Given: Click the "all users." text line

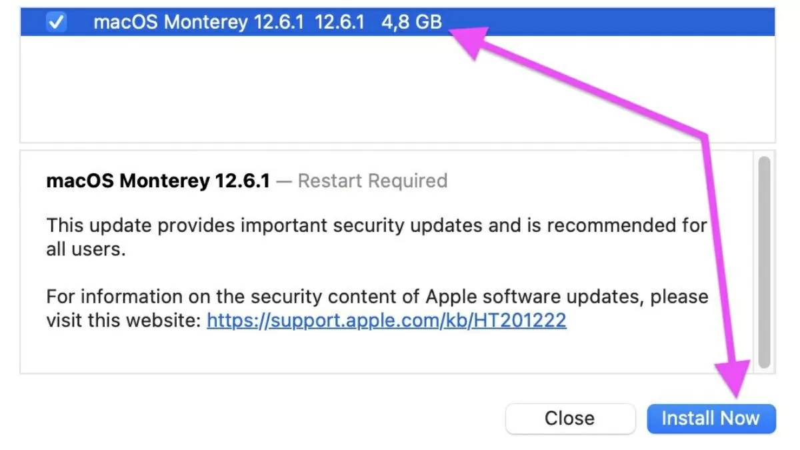Looking at the screenshot, I should pos(86,251).
